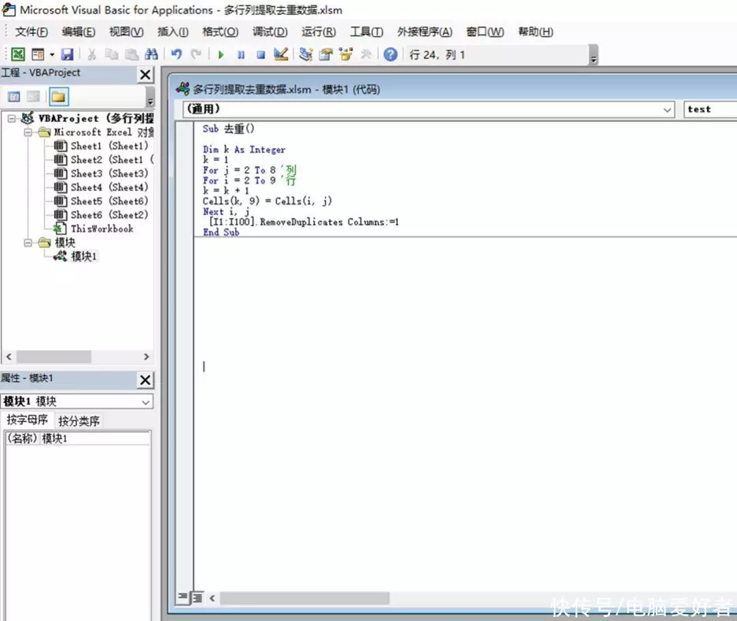Image resolution: width=737 pixels, height=621 pixels.
Task: Redo the last undone action
Action: [196, 55]
